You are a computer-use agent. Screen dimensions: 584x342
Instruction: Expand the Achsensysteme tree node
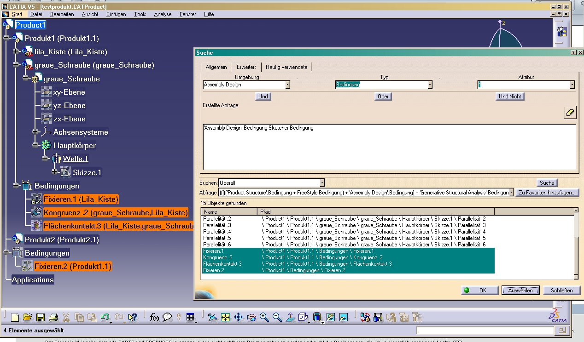click(x=35, y=132)
